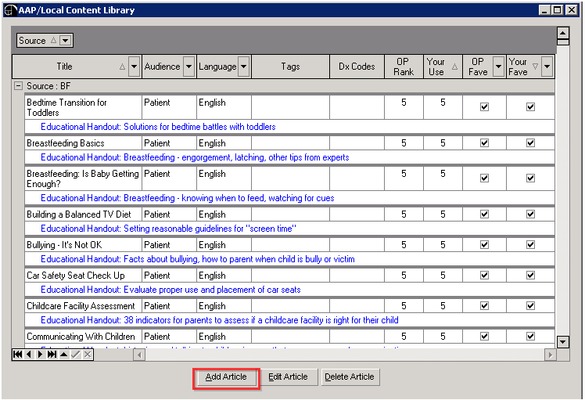Click the Source group-by header button
The height and width of the screenshot is (400, 585).
45,40
